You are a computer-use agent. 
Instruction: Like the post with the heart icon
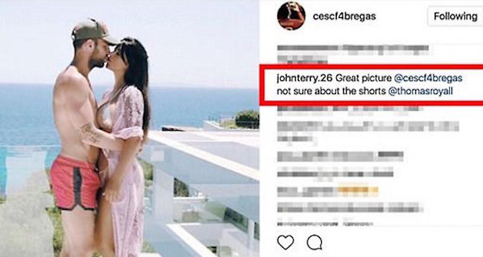[286, 243]
